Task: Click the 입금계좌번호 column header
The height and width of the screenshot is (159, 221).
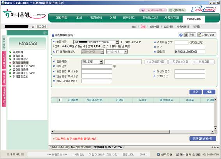Action: [x=94, y=100]
